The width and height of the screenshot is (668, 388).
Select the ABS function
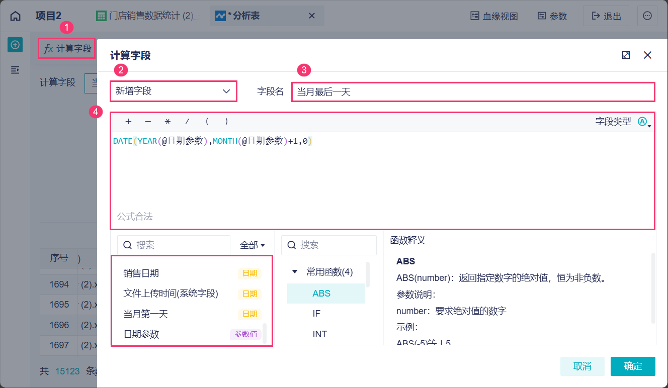[326, 293]
